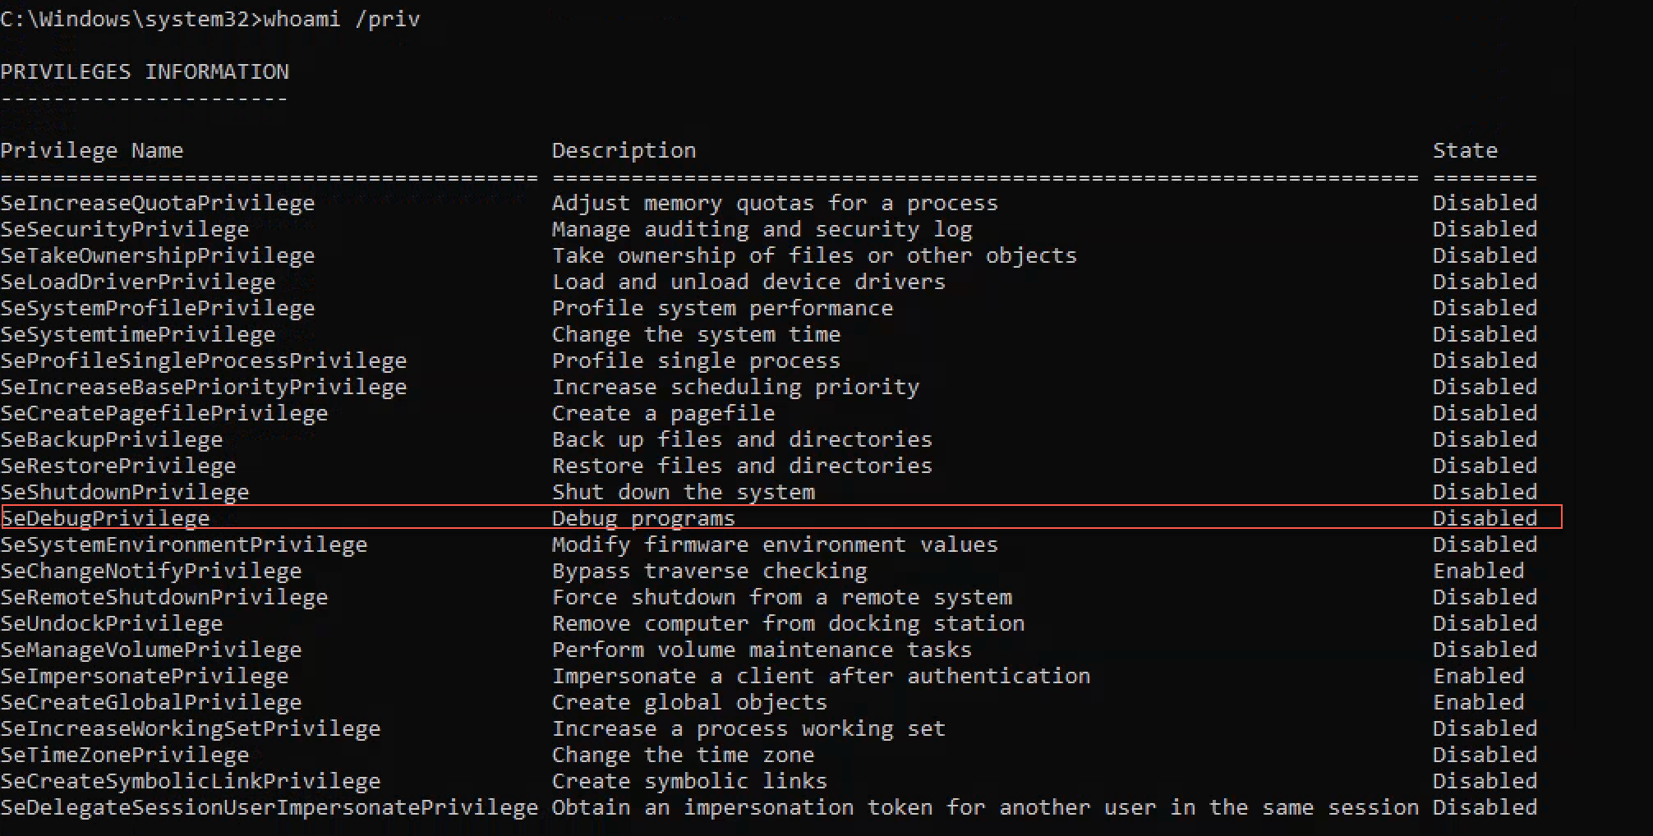Click the 'whoami /priv' command text
The height and width of the screenshot is (836, 1653).
pyautogui.click(x=341, y=19)
